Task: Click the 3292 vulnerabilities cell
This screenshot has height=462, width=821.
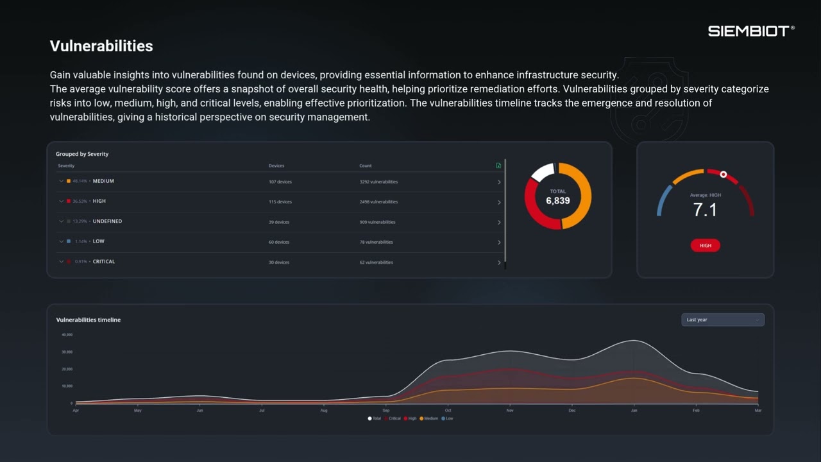Action: click(378, 182)
